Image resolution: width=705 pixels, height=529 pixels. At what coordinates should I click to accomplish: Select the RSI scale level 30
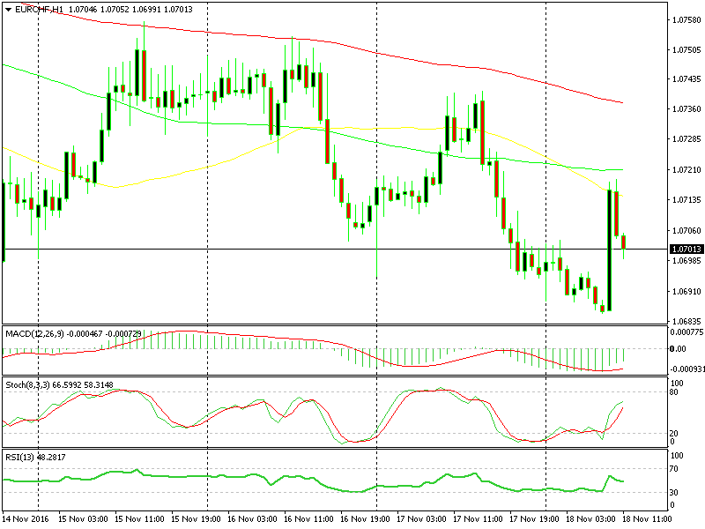pos(674,493)
